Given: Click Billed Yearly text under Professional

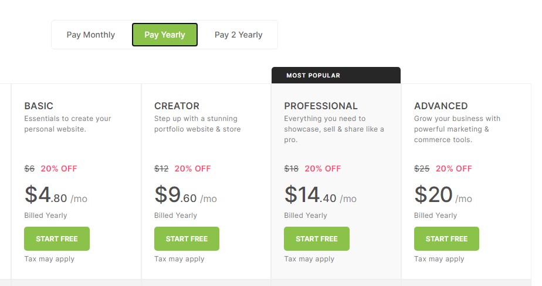Looking at the screenshot, I should (306, 216).
